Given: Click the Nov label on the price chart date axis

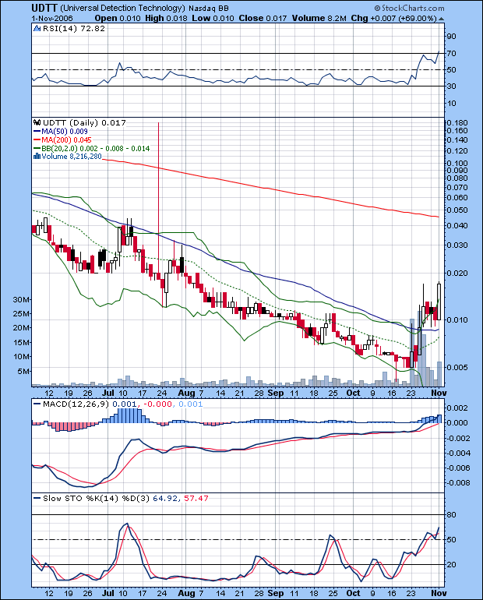Looking at the screenshot, I should click(x=439, y=393).
